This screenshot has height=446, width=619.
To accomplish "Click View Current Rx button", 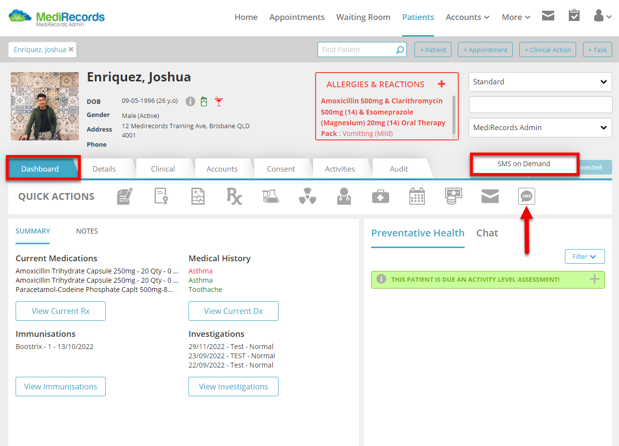I will 60,311.
